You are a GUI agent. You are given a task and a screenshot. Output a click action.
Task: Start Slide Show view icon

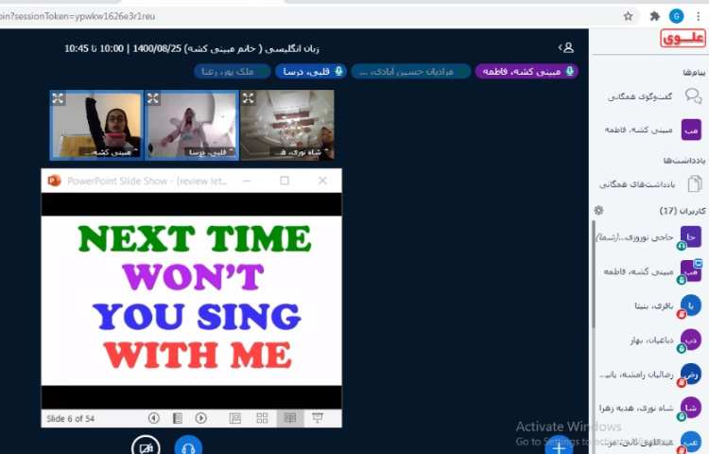318,418
